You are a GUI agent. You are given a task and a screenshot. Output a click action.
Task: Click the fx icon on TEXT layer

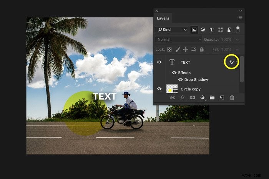pos(231,62)
